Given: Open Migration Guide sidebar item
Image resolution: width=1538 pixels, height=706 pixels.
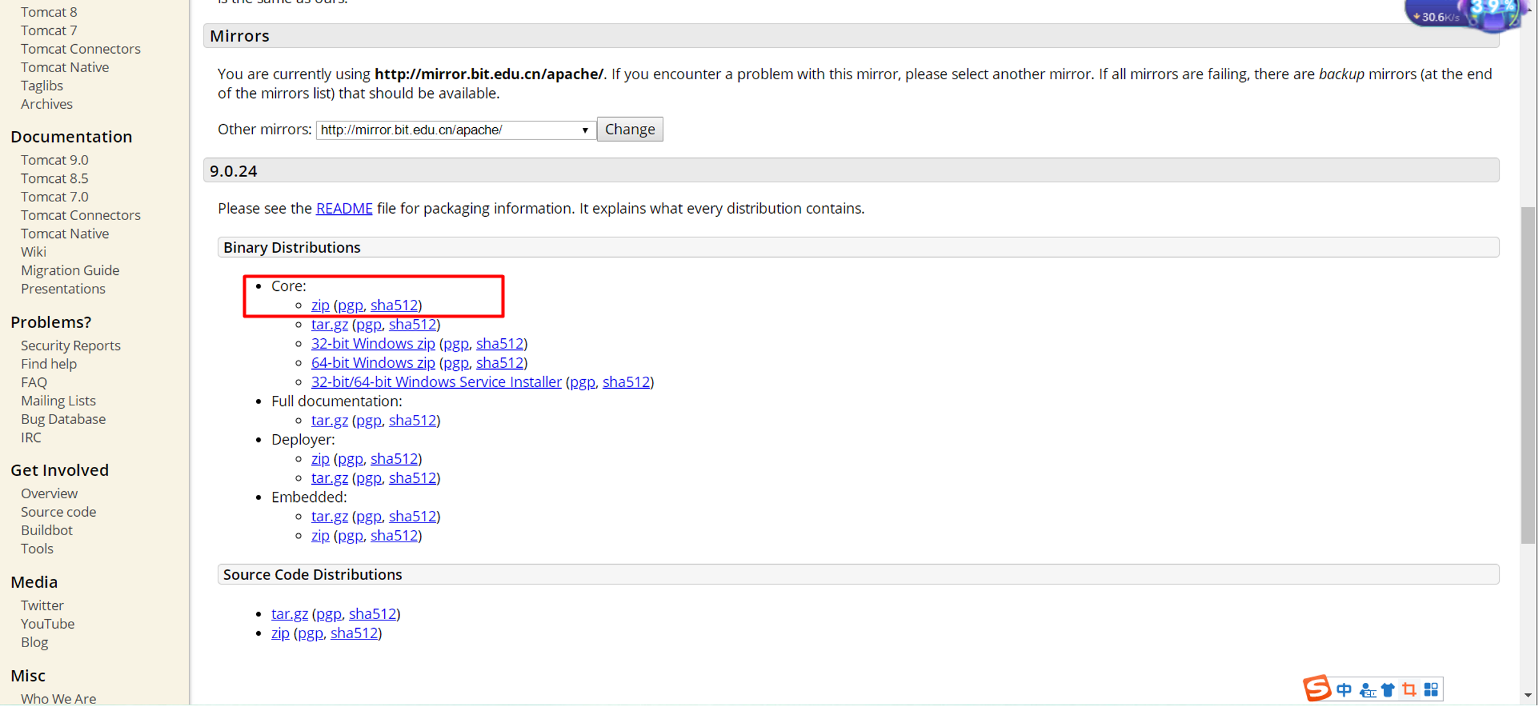Looking at the screenshot, I should point(70,271).
